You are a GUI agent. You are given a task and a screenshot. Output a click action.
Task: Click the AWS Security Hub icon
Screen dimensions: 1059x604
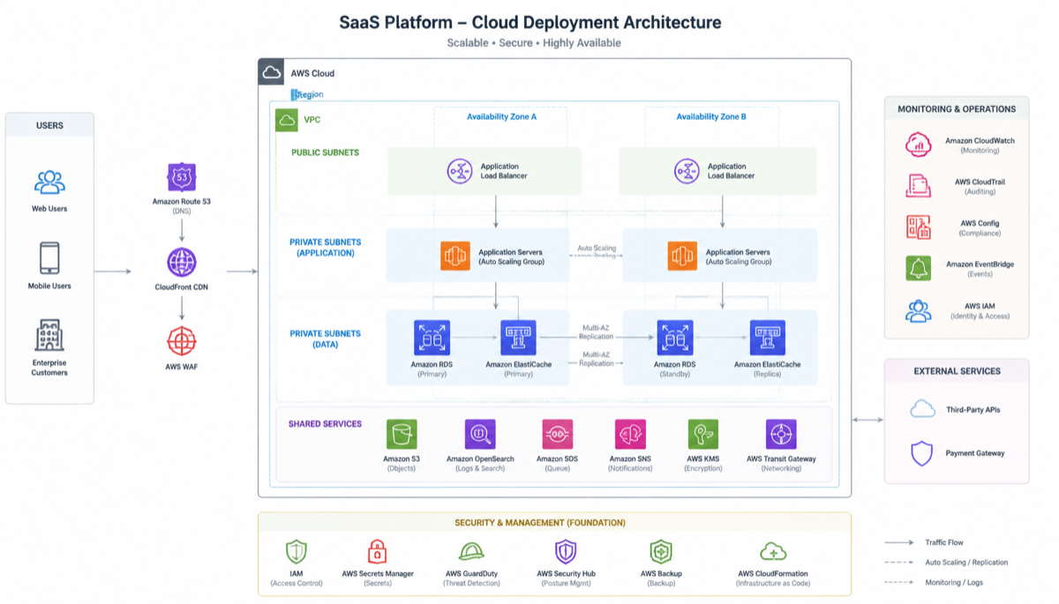pos(566,552)
